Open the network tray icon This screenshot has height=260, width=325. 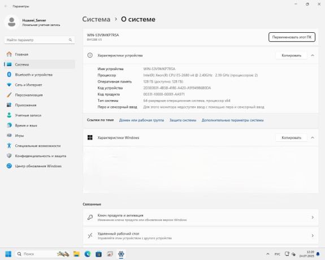pyautogui.click(x=287, y=254)
